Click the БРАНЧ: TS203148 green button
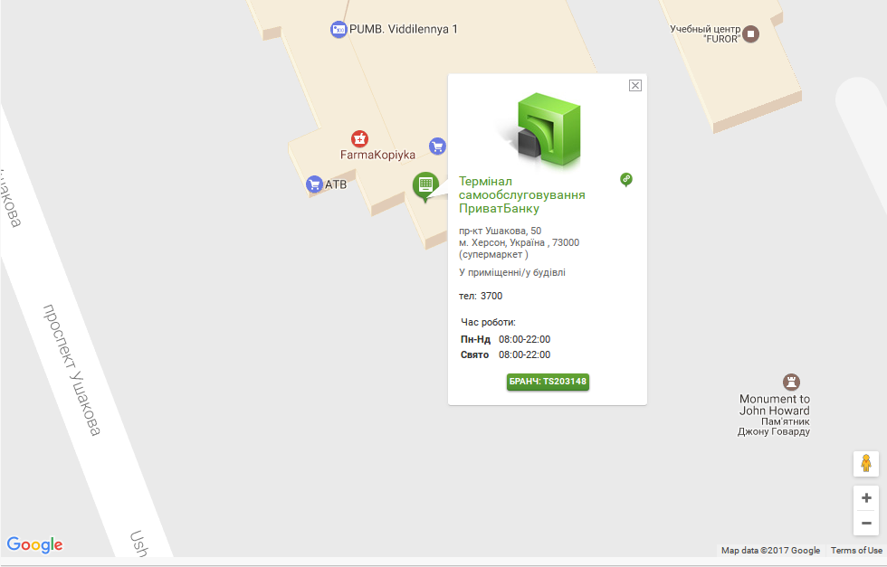The image size is (887, 567). 548,382
